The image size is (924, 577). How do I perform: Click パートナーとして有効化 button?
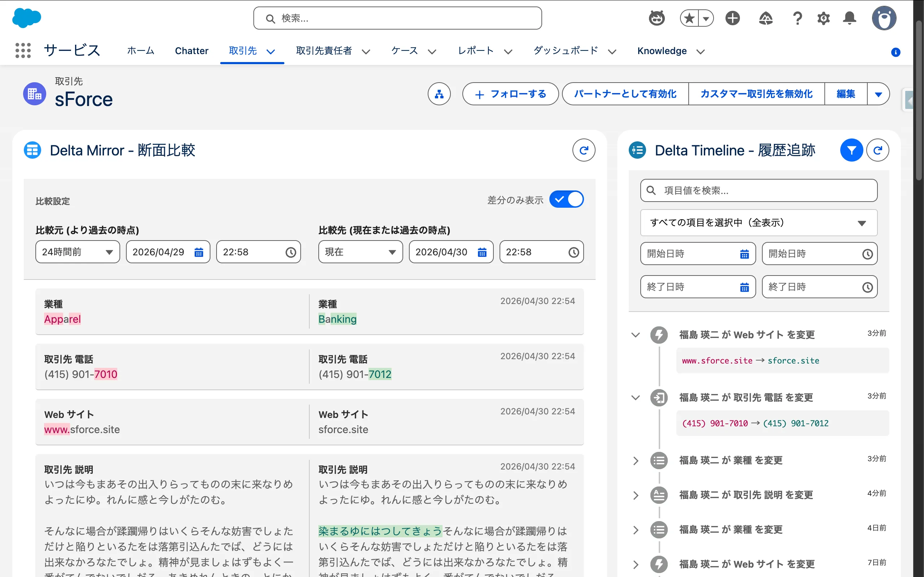pos(626,94)
